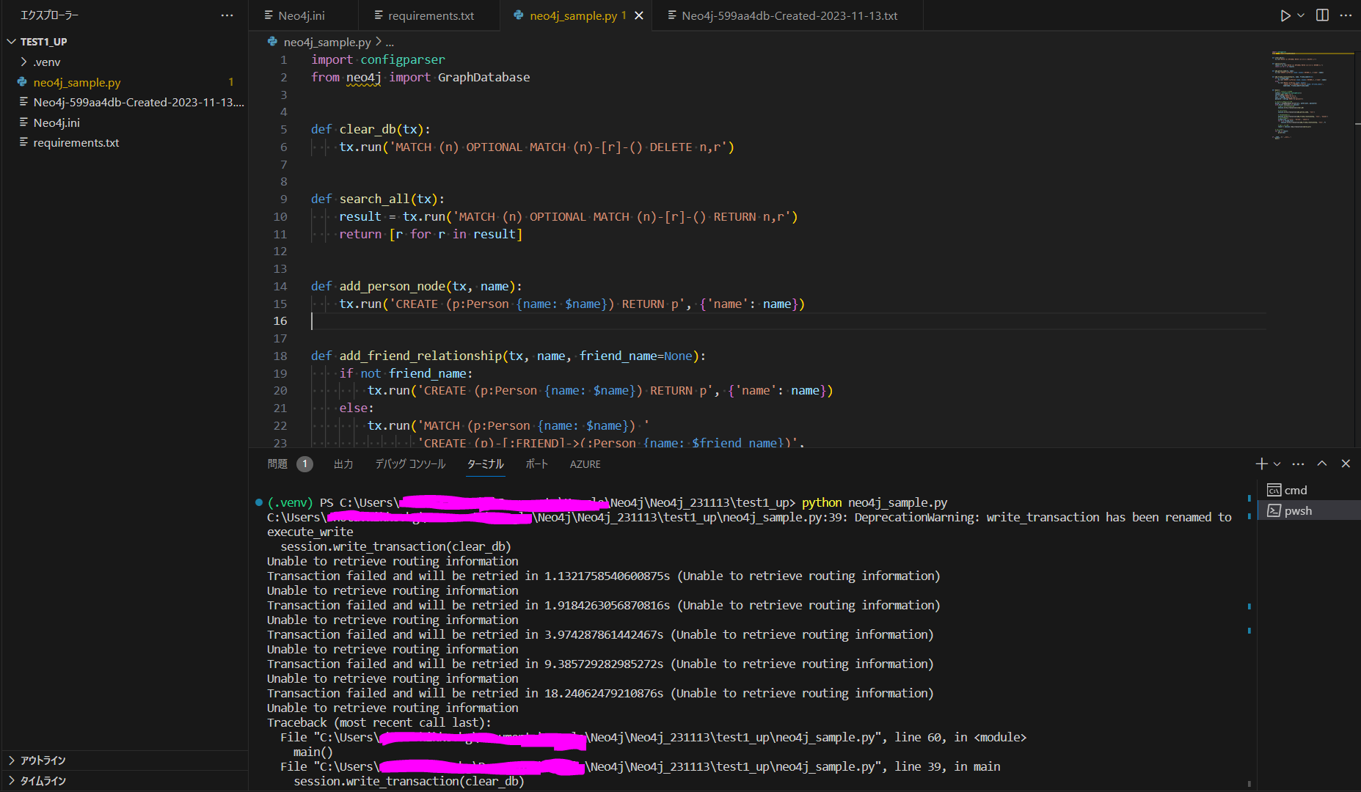The image size is (1361, 792).
Task: Close the terminal panel with X icon
Action: click(x=1346, y=463)
